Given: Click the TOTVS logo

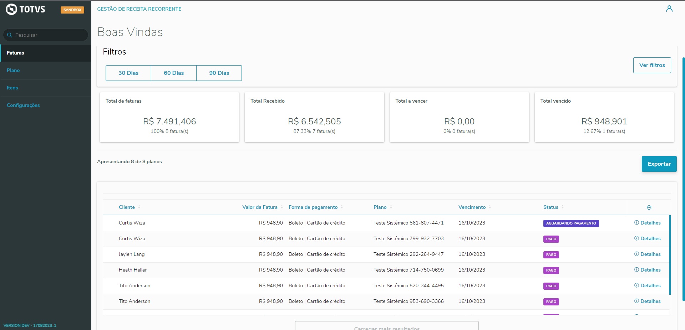Looking at the screenshot, I should click(26, 9).
